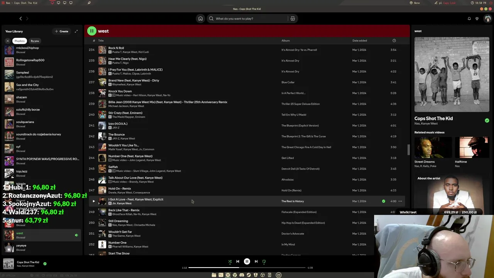
Task: Play 'I Got A Love' track row button
Action: point(93,201)
